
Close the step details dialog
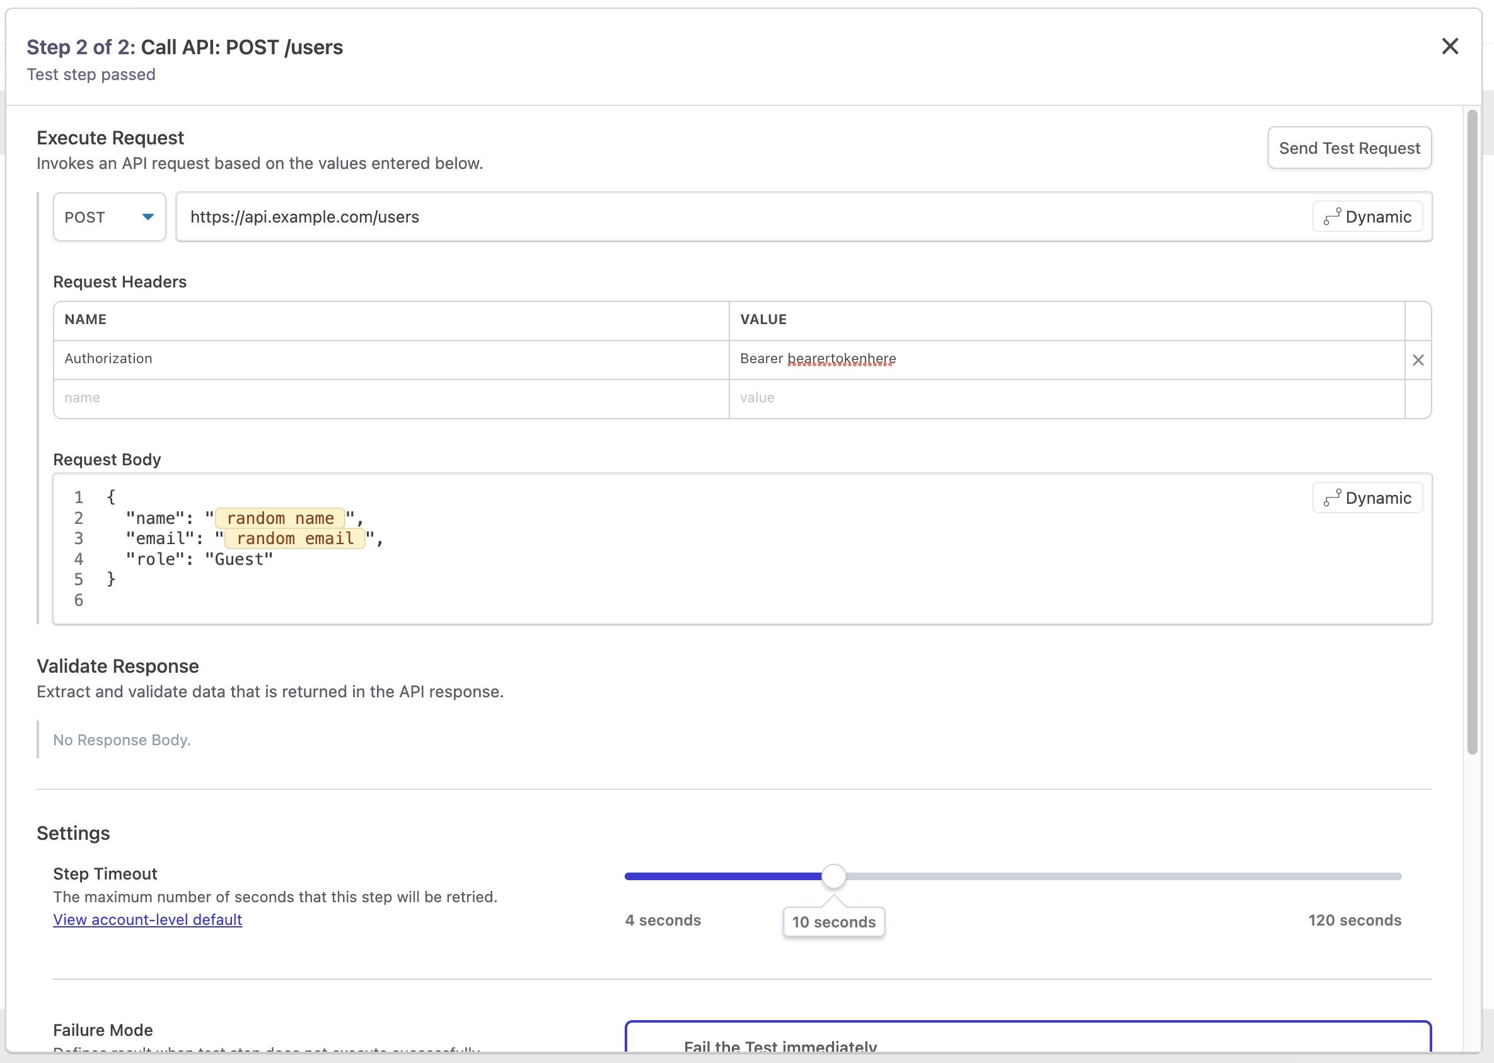click(1450, 46)
